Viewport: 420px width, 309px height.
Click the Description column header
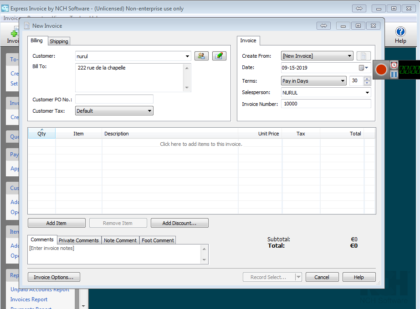[170, 134]
